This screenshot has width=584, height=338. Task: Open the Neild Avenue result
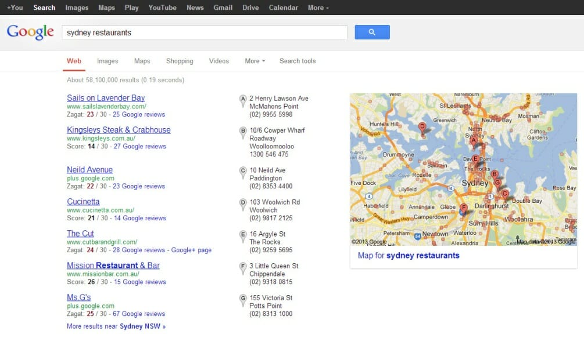pos(89,169)
